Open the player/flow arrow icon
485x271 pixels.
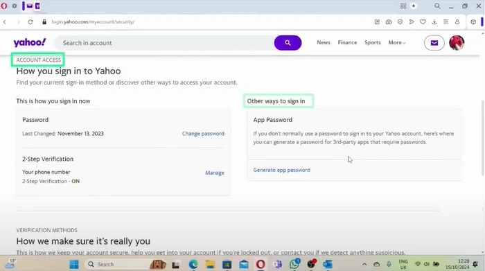pos(412,22)
